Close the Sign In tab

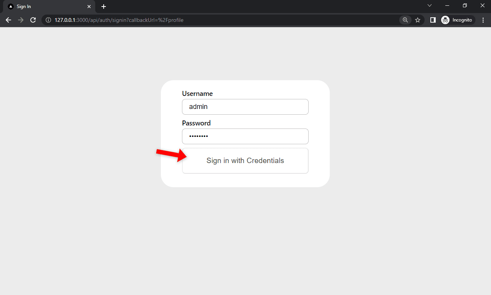click(89, 7)
